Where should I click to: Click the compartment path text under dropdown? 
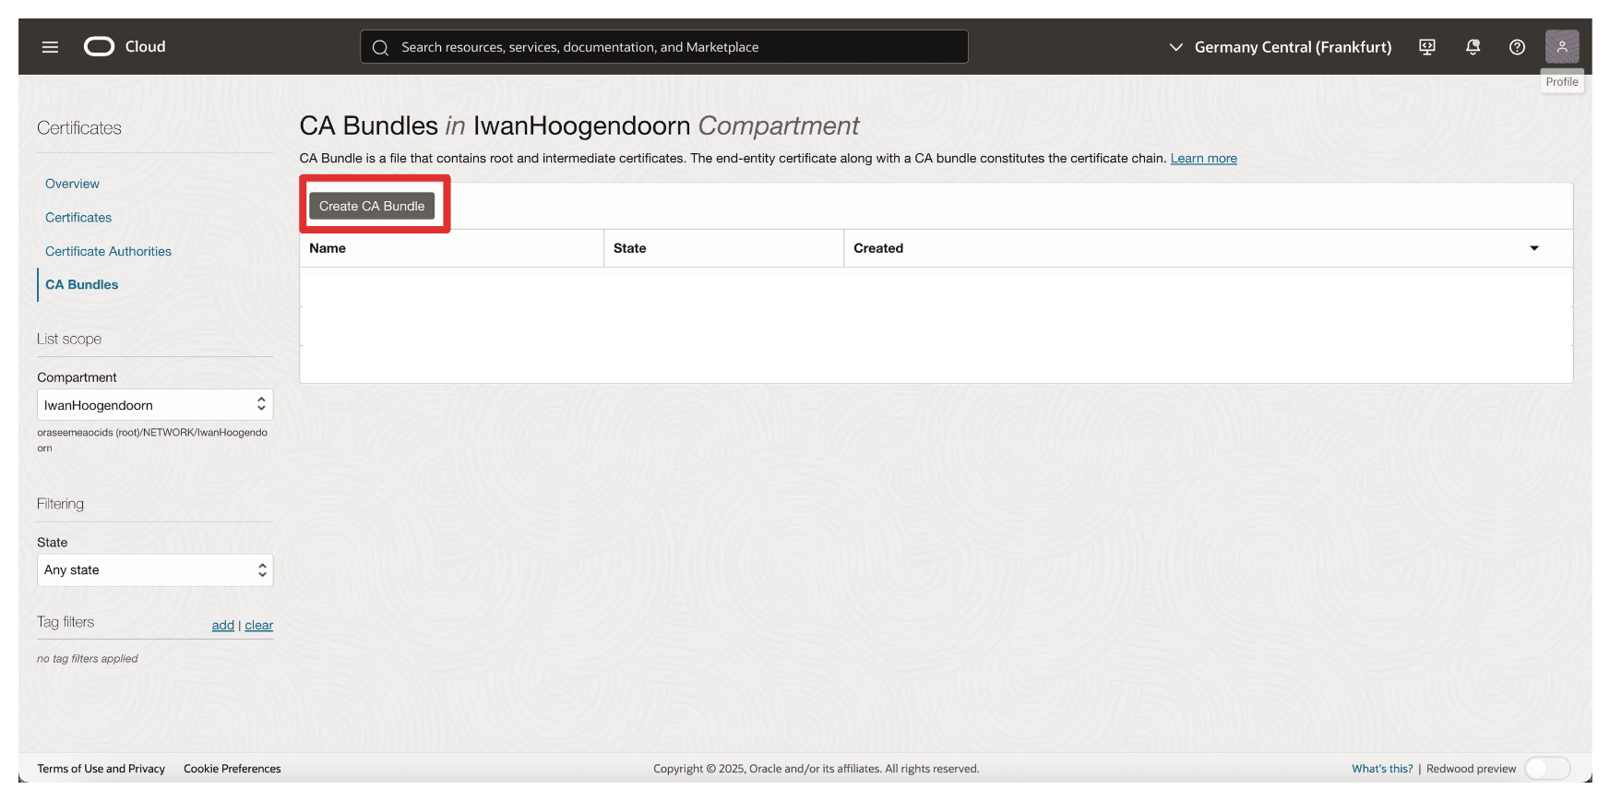[152, 440]
